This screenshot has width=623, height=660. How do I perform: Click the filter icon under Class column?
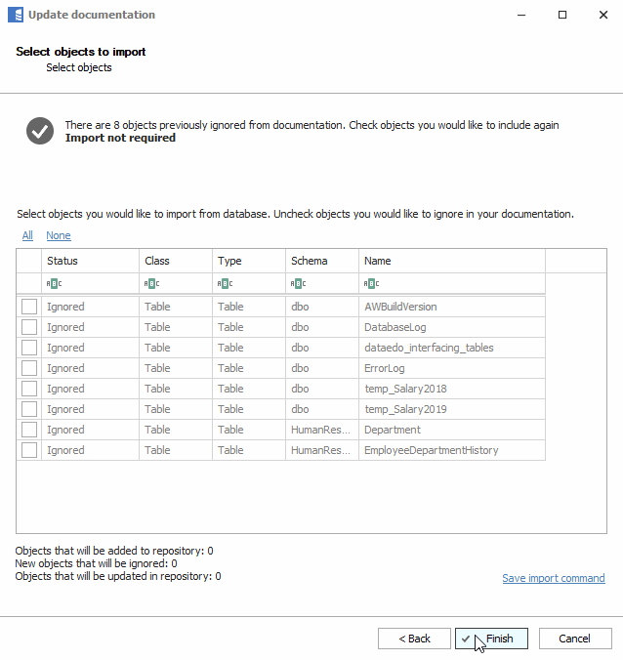(x=151, y=284)
